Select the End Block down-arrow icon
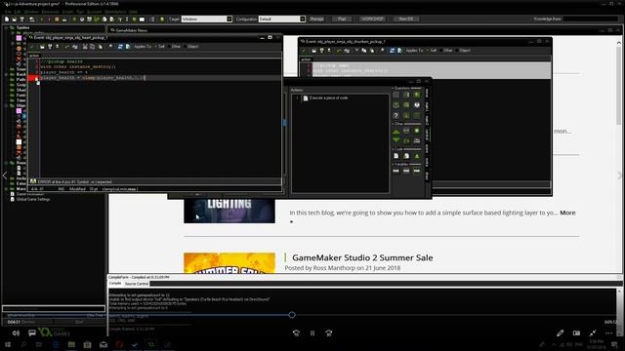625x351 pixels. [396, 140]
